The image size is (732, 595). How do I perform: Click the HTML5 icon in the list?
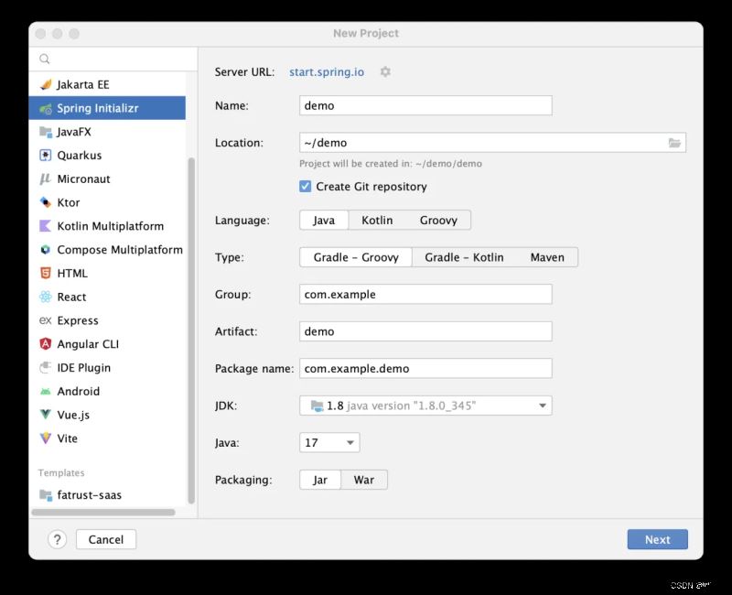[x=45, y=273]
